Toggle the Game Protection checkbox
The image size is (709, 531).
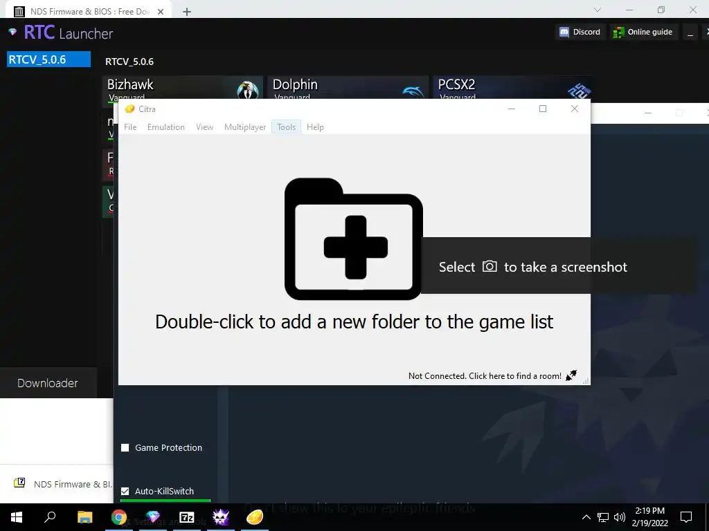(125, 447)
